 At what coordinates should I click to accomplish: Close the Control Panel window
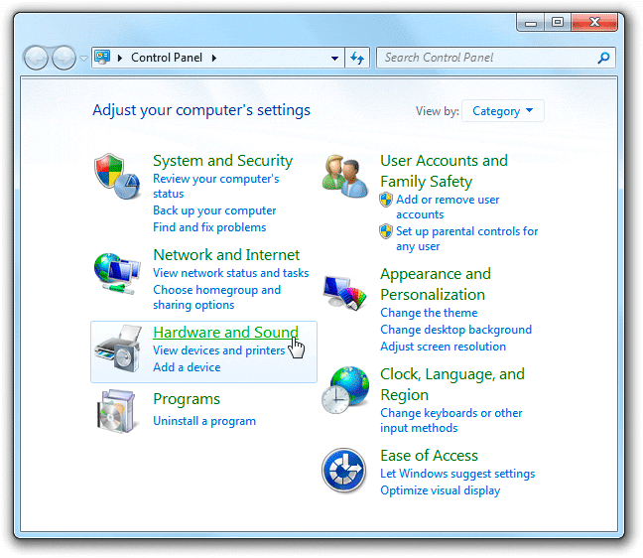pos(594,22)
